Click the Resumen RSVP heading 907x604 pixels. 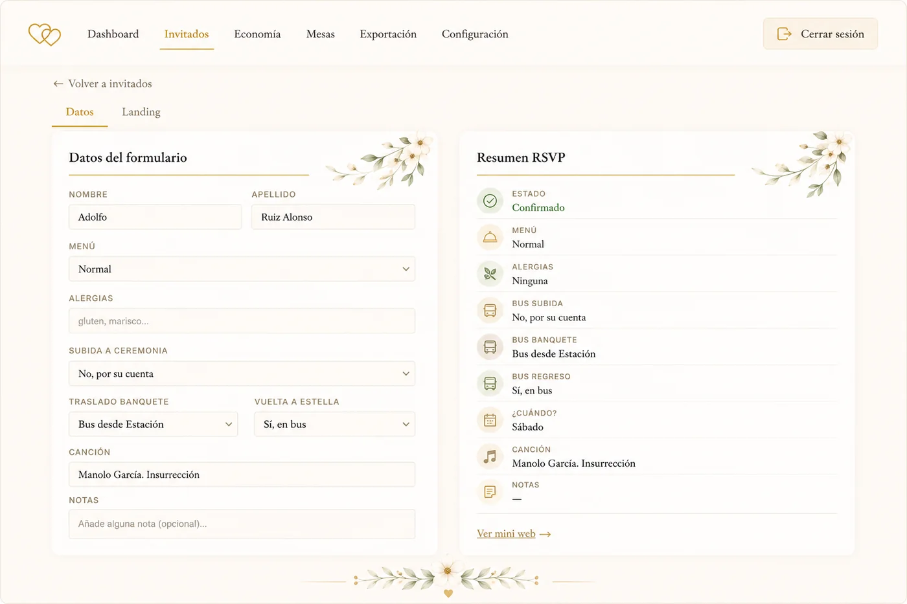(x=521, y=157)
